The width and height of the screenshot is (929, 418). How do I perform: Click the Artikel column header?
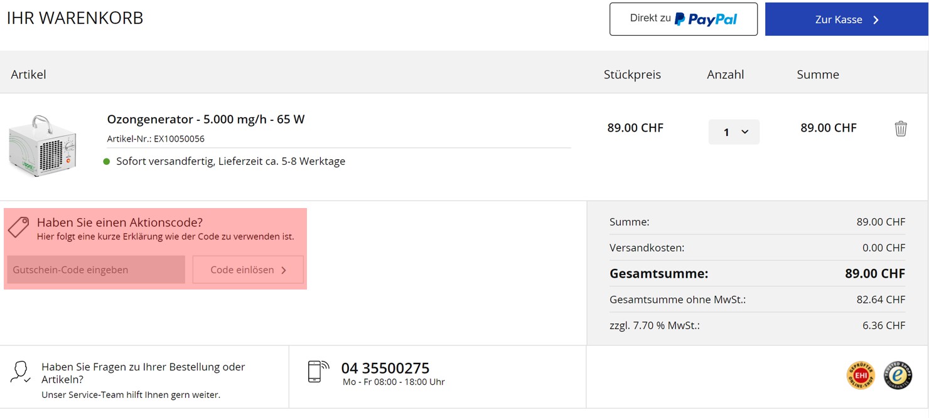pyautogui.click(x=29, y=75)
